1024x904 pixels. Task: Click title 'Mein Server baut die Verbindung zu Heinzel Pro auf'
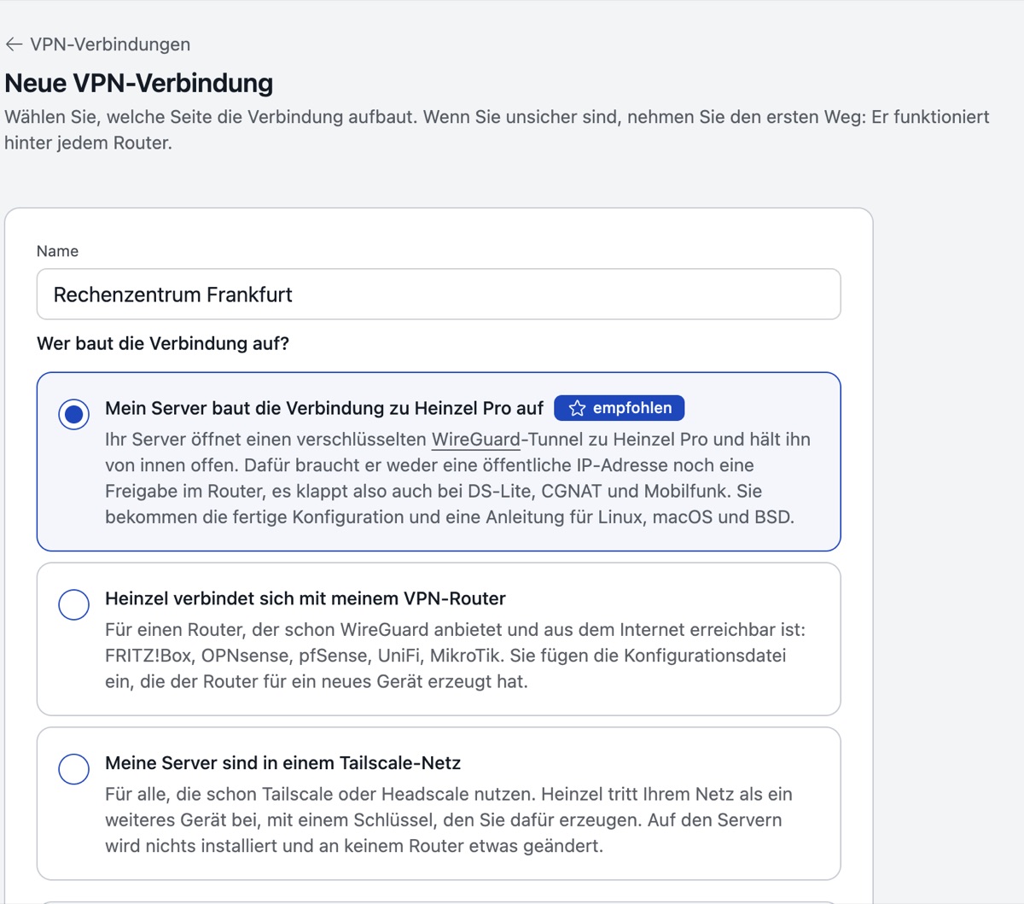point(324,408)
